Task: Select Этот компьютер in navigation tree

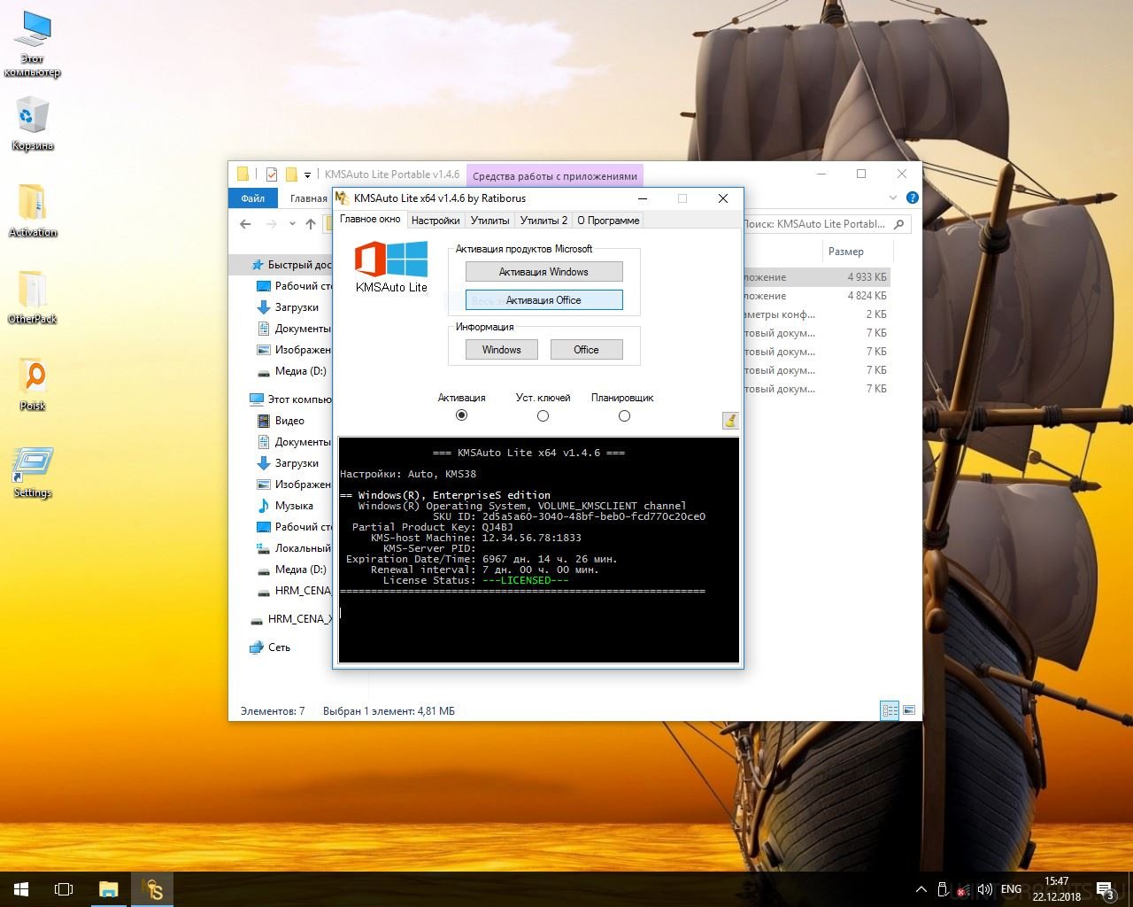Action: pos(290,399)
